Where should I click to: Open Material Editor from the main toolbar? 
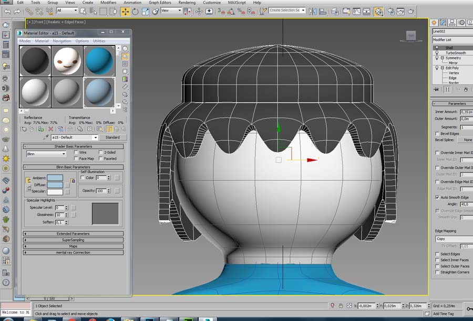378,11
